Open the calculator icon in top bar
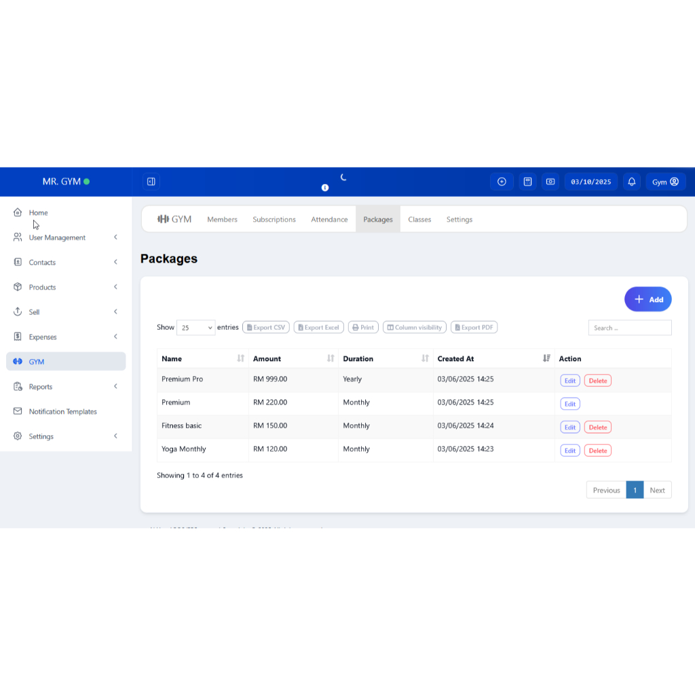This screenshot has width=695, height=695. [526, 182]
